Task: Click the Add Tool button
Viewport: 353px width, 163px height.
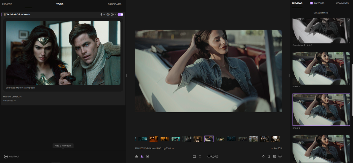Action: [x=11, y=156]
